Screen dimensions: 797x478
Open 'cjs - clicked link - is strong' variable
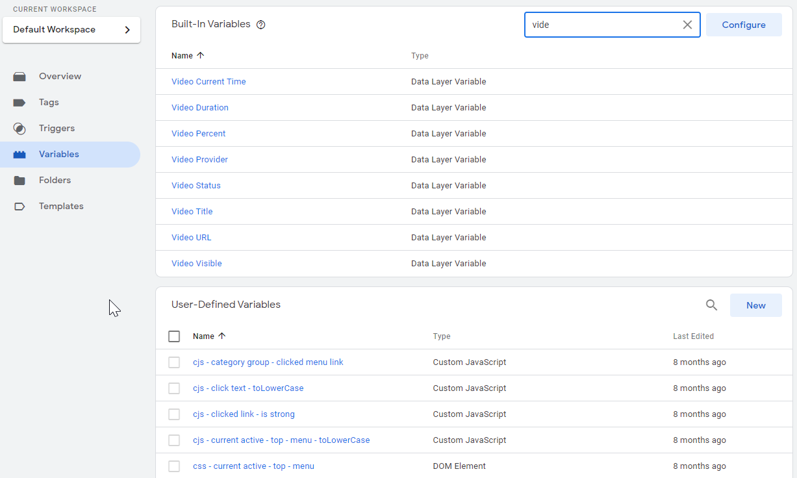point(244,414)
